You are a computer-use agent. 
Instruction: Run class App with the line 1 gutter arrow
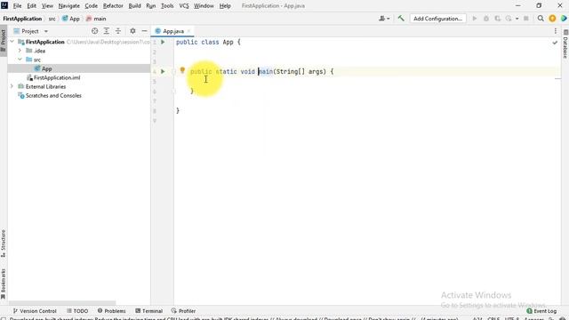tap(163, 42)
